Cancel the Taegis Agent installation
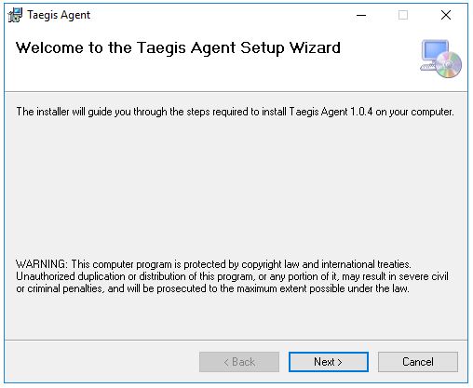Screen dimensions: 473x388 pyautogui.click(x=418, y=362)
